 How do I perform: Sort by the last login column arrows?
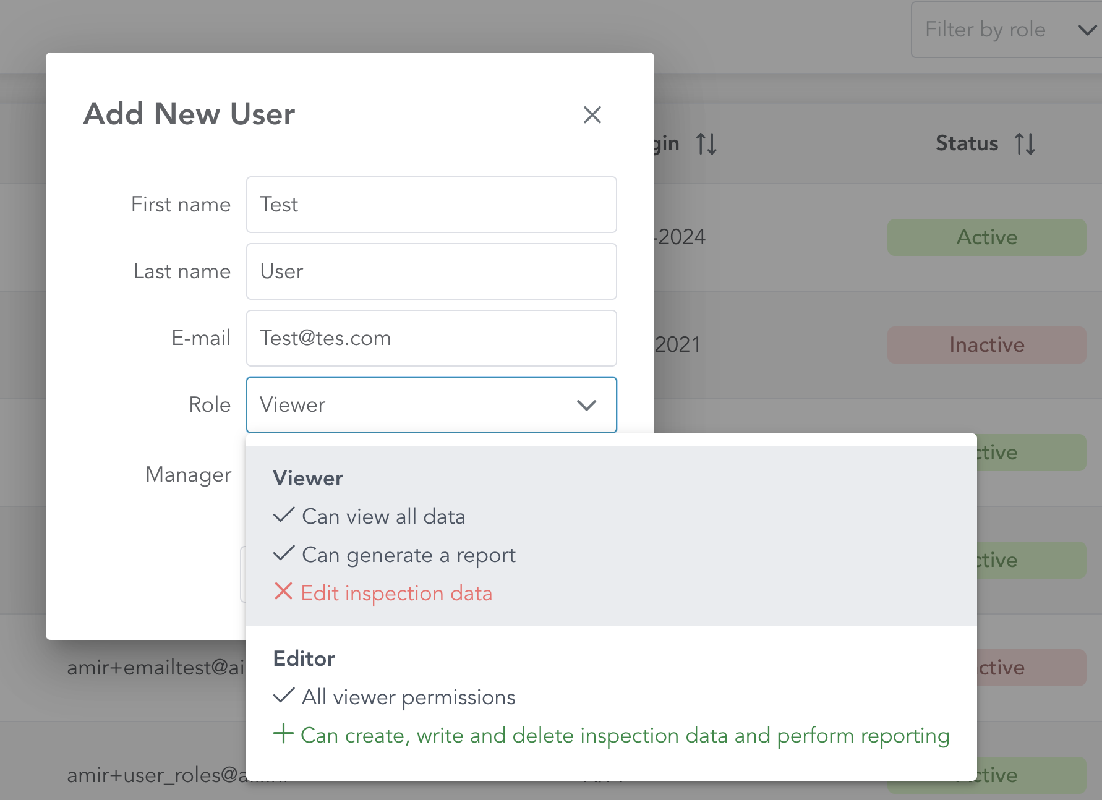tap(706, 144)
